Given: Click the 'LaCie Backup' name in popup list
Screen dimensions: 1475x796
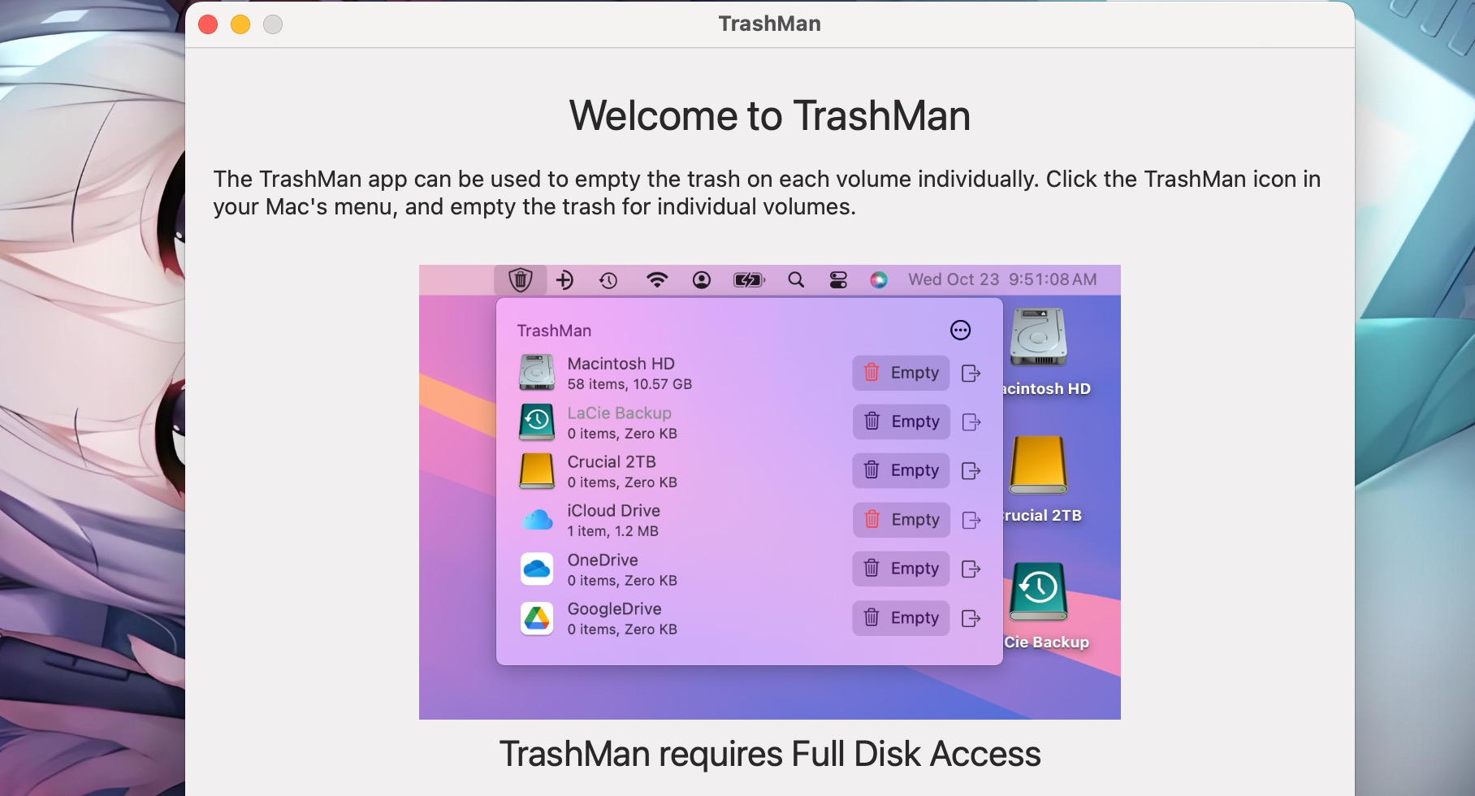Looking at the screenshot, I should coord(619,413).
